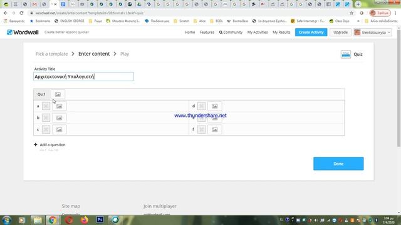Open the Features menu item
401x225 pixels.
point(207,32)
